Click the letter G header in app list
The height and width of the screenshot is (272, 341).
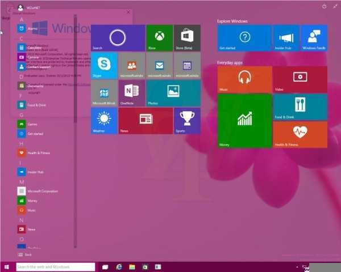tap(22, 115)
